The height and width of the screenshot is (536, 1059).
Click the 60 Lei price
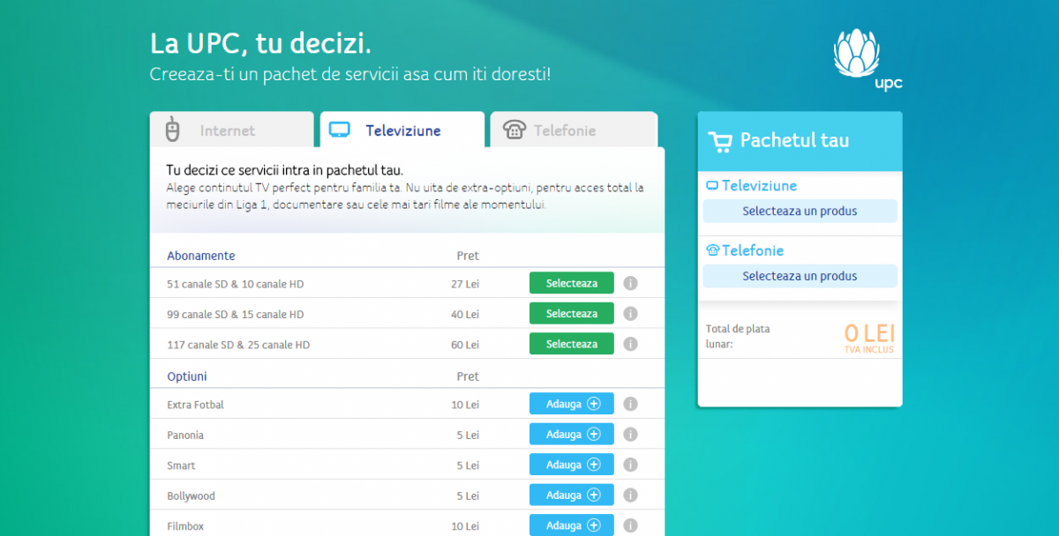[x=465, y=345]
